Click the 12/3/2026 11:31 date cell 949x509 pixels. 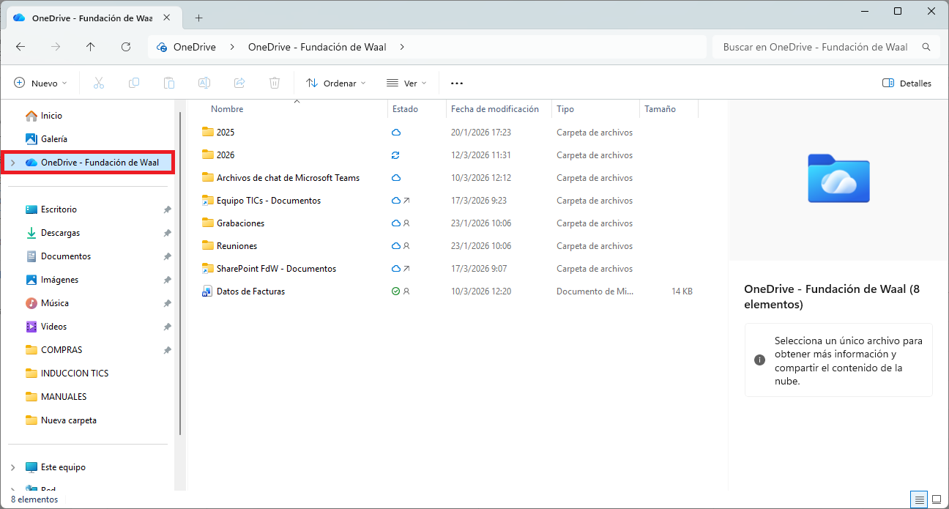coord(481,155)
